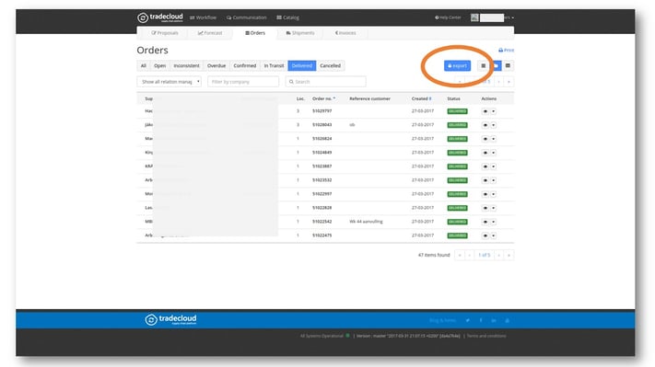655x367 pixels.
Task: Select the first list view icon beside Export
Action: 484,65
